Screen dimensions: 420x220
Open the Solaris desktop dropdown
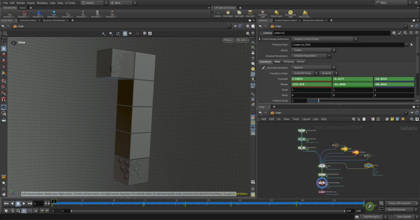(x=94, y=3)
